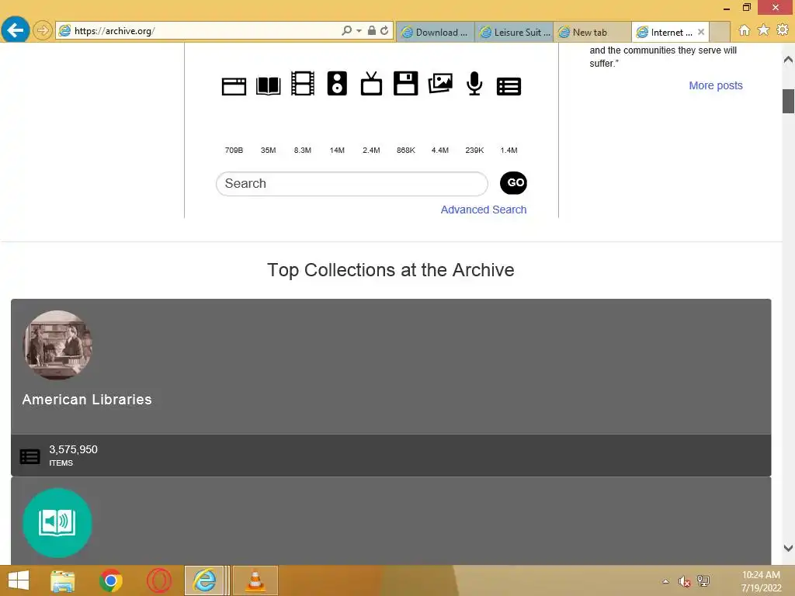
Task: Click the page scroll-down arrow
Action: [788, 548]
